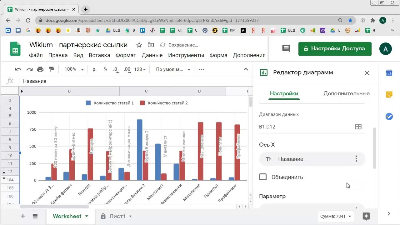This screenshot has height=225, width=400.
Task: Open the Calendar side panel icon
Action: coord(389,73)
